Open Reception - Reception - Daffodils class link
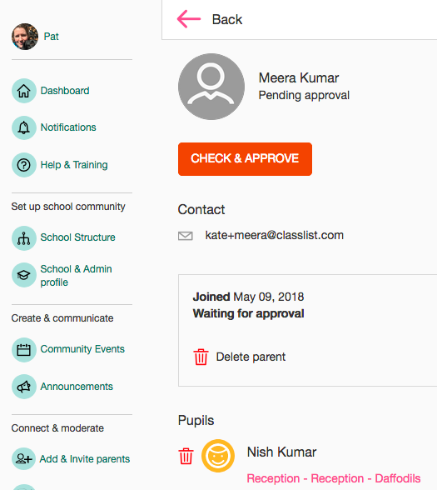This screenshot has height=490, width=437. pos(334,478)
